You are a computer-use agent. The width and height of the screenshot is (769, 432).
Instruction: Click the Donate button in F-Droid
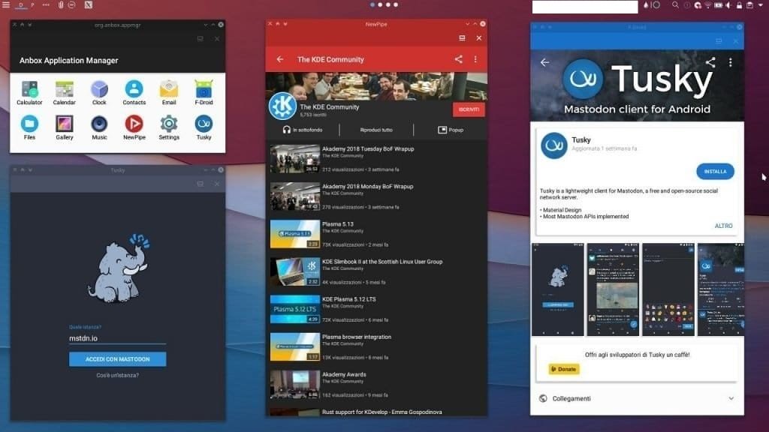click(x=564, y=369)
